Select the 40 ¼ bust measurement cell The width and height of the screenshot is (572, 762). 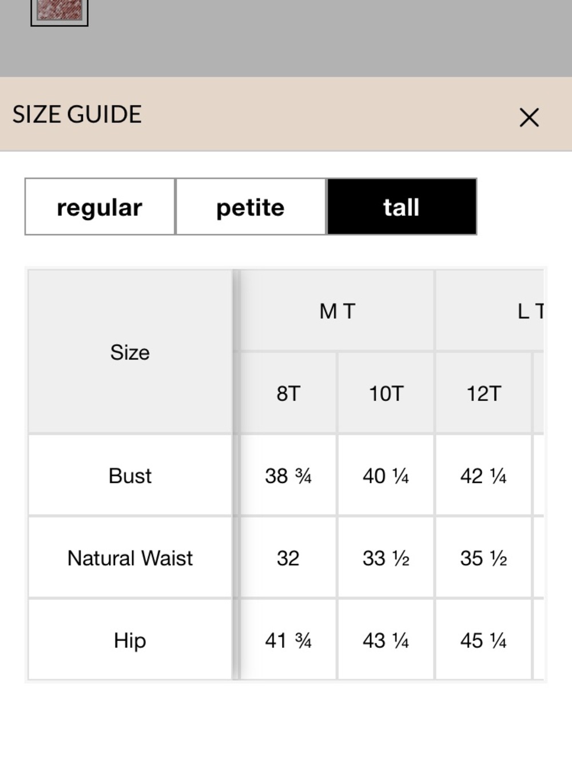[386, 475]
